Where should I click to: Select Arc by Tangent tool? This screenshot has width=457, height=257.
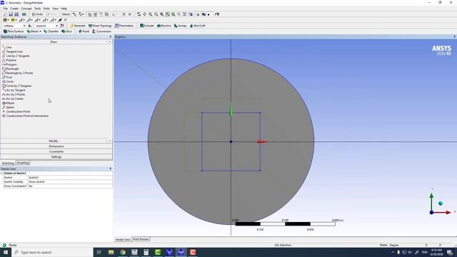click(14, 90)
